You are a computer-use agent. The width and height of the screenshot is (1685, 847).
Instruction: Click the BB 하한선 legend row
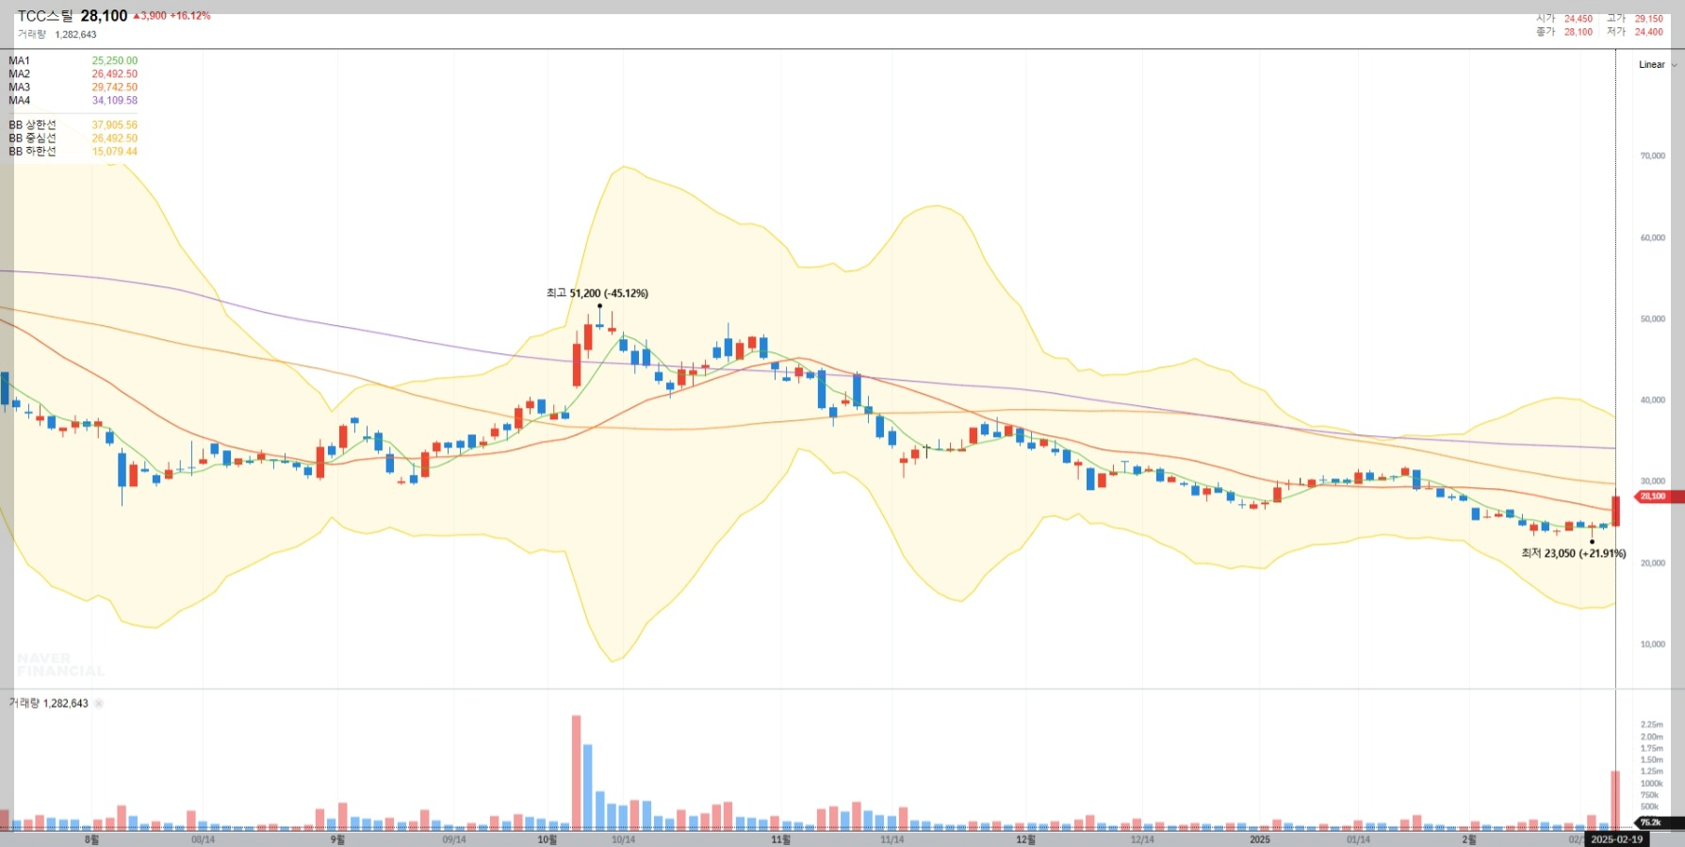73,152
